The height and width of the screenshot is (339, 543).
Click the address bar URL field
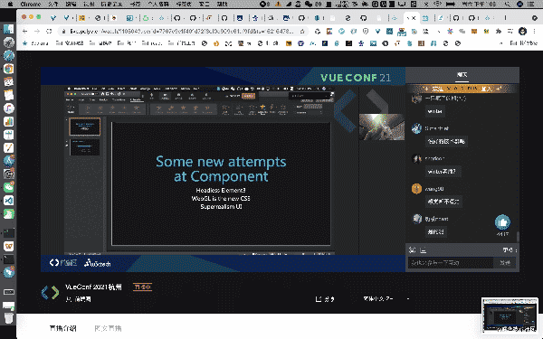coord(182,31)
